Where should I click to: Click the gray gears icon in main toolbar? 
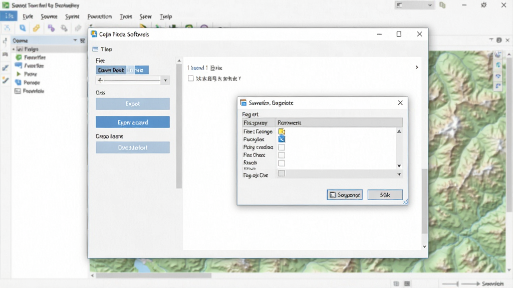coord(64,28)
